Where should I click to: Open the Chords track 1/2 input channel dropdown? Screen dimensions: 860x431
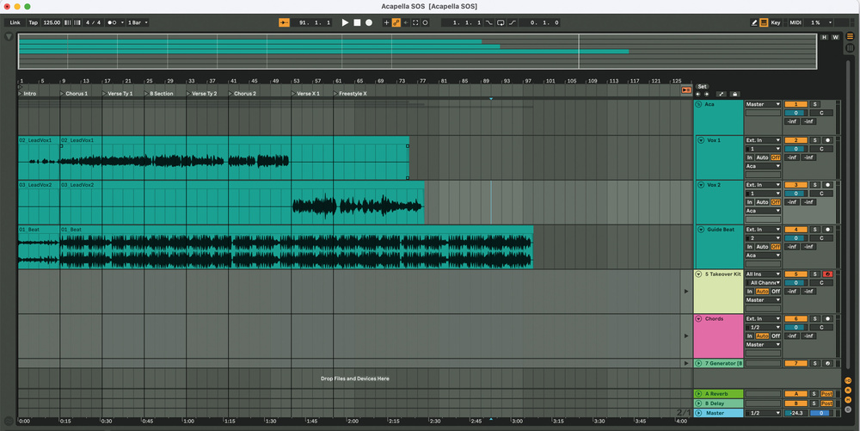coord(762,328)
